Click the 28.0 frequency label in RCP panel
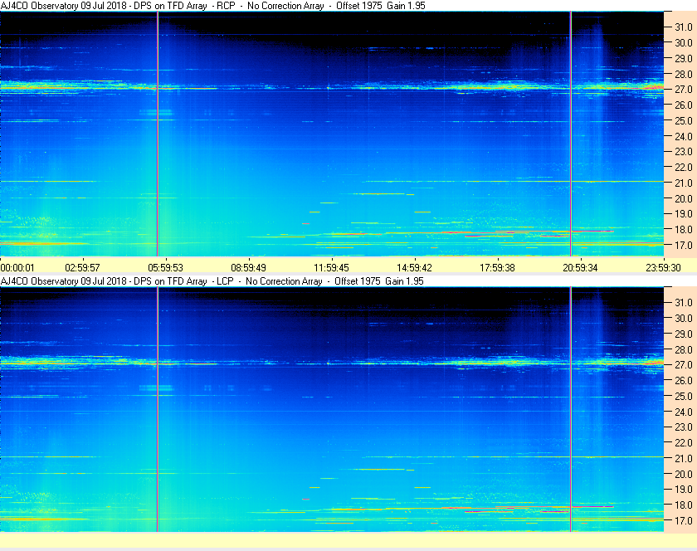 pos(684,74)
